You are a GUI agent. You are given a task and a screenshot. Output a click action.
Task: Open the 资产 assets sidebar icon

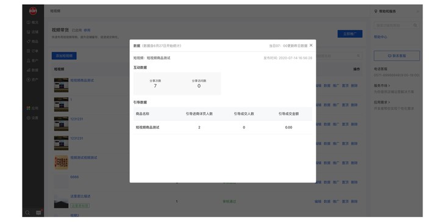click(x=29, y=80)
